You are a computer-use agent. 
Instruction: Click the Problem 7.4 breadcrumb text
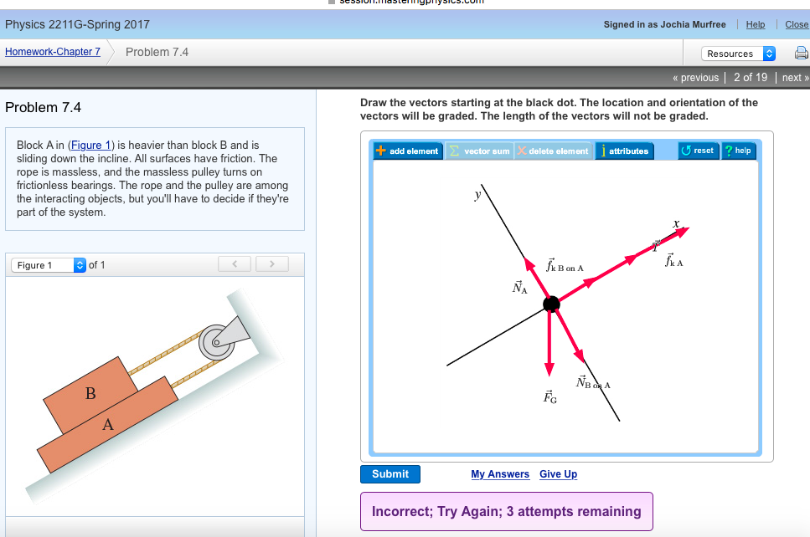pyautogui.click(x=157, y=52)
